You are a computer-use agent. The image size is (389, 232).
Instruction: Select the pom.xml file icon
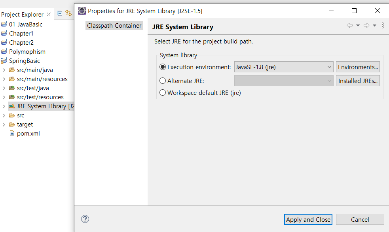[x=12, y=134]
